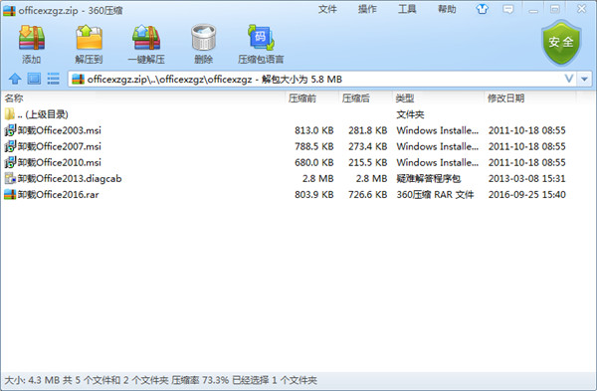Open the 操作 menu
This screenshot has height=391, width=597.
[367, 9]
